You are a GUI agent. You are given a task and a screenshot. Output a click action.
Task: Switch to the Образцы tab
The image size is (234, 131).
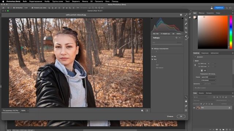click(201, 13)
